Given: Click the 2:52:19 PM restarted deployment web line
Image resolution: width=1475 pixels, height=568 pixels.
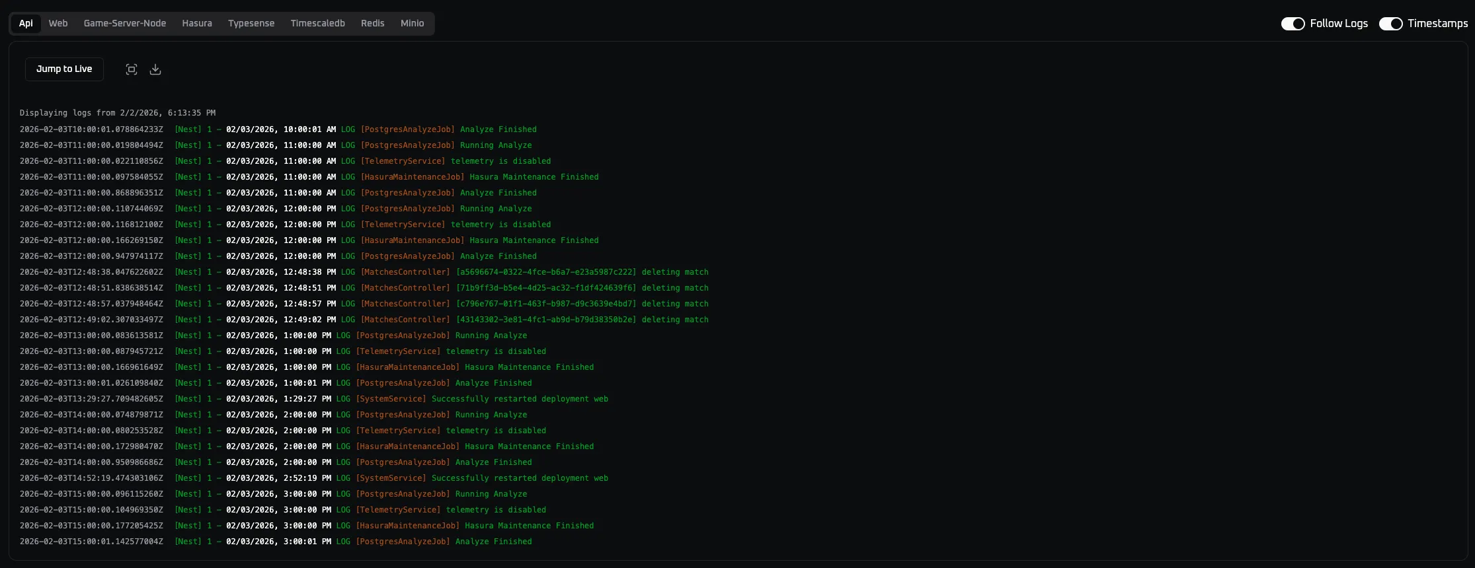Looking at the screenshot, I should (x=314, y=478).
